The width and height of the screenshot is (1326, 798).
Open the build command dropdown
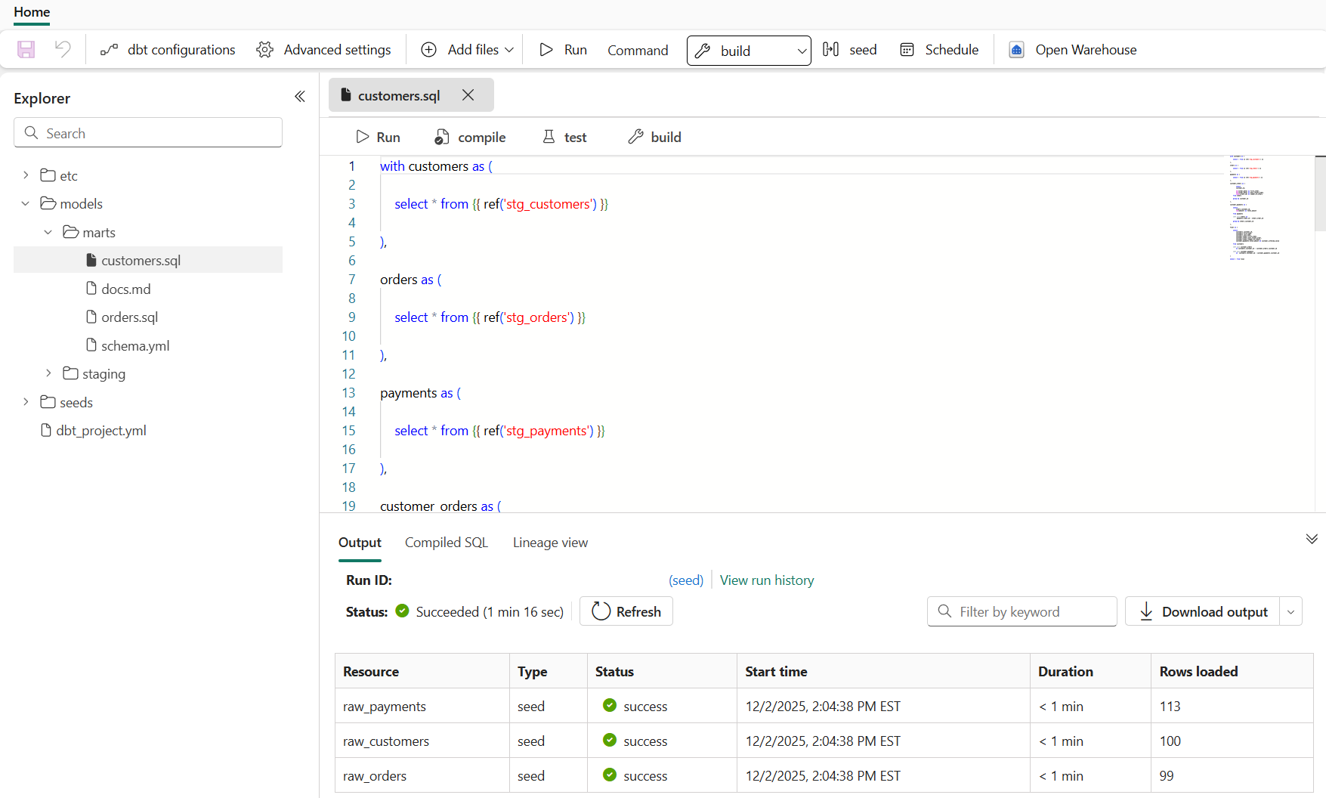749,51
